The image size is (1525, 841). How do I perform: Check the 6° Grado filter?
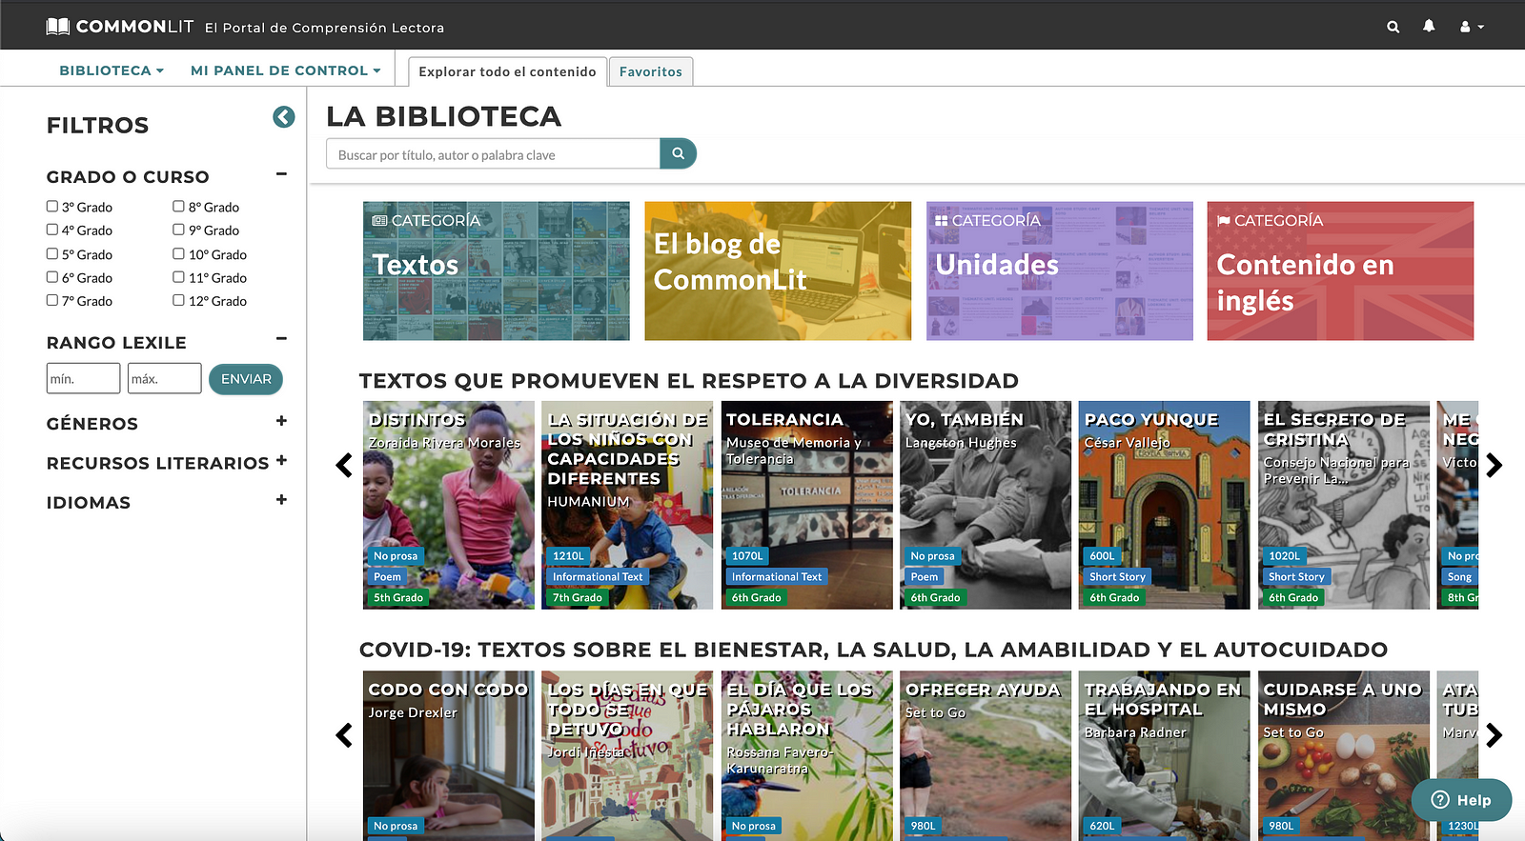click(52, 277)
